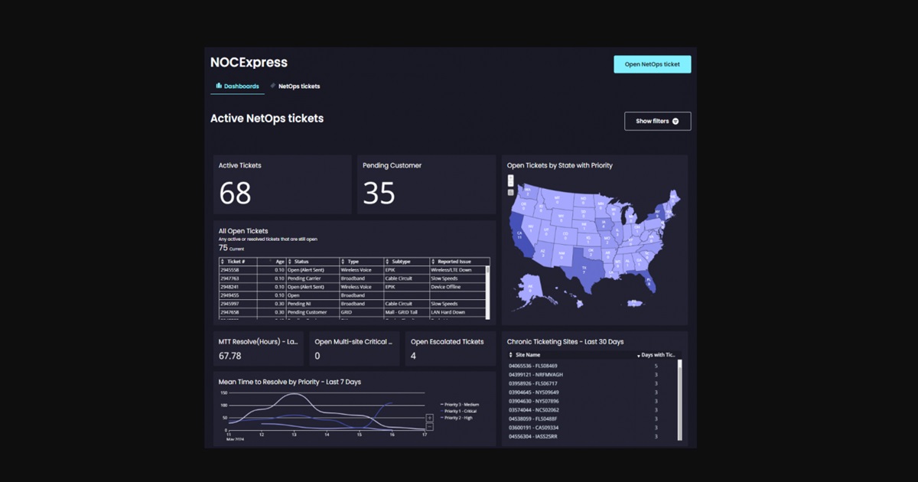
Task: Zoom in on the state map
Action: pos(510,177)
